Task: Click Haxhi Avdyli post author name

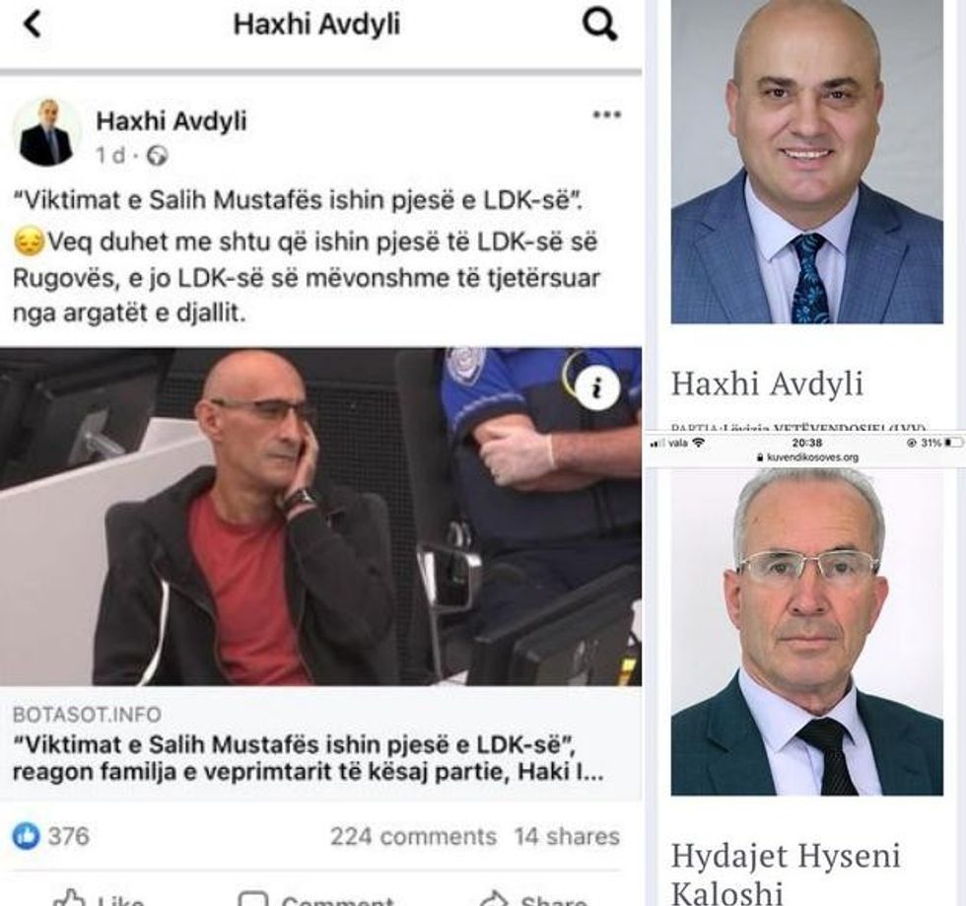Action: click(172, 121)
